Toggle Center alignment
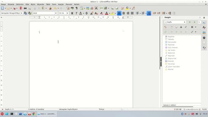The height and width of the screenshot is (117, 208). [123, 13]
